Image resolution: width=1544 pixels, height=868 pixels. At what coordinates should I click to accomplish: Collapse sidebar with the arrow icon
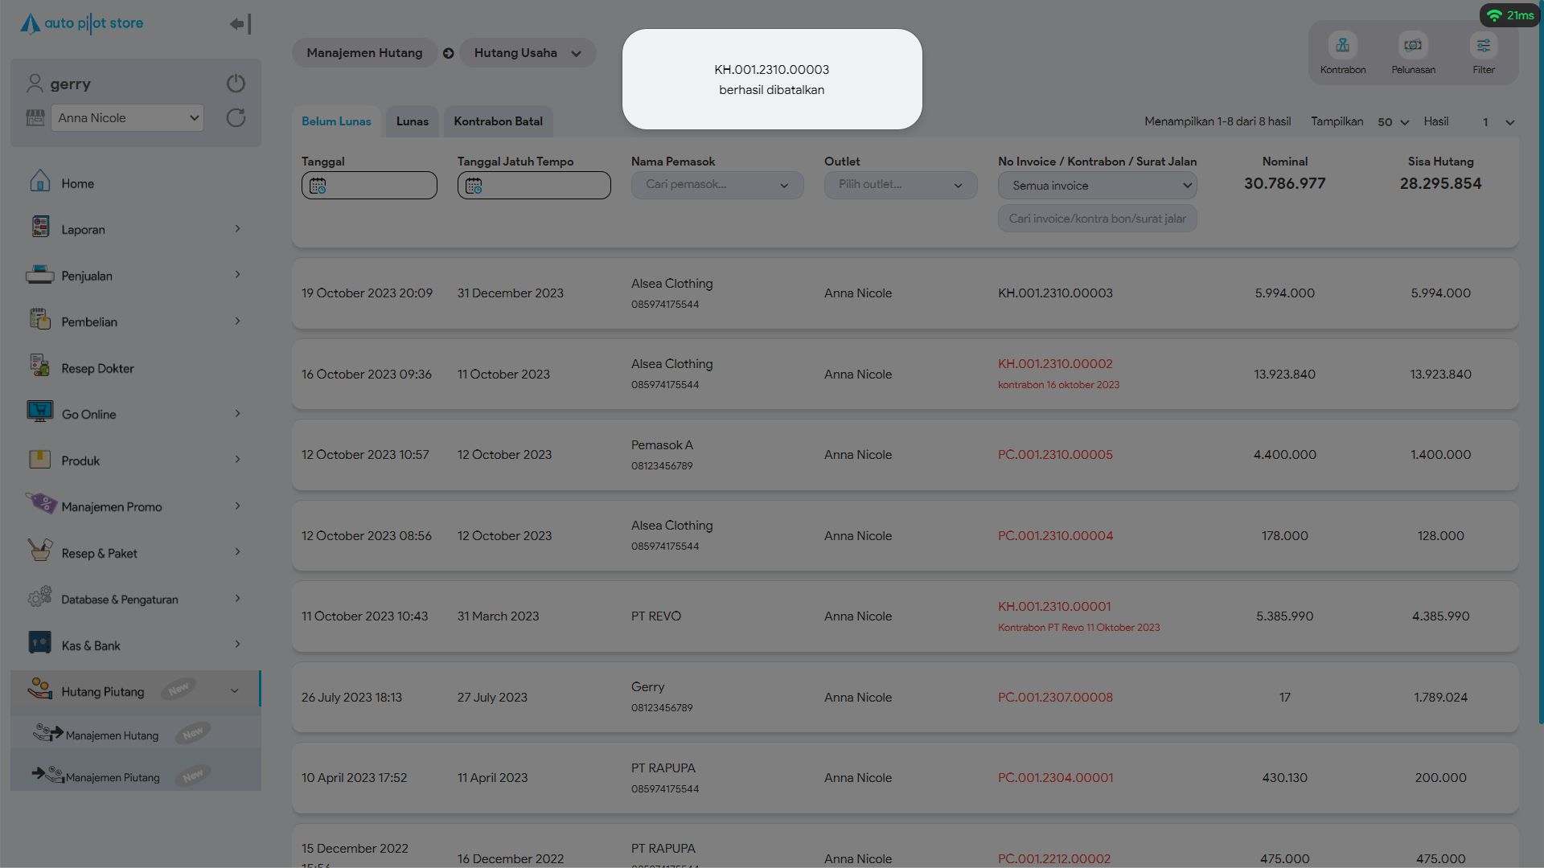(240, 24)
